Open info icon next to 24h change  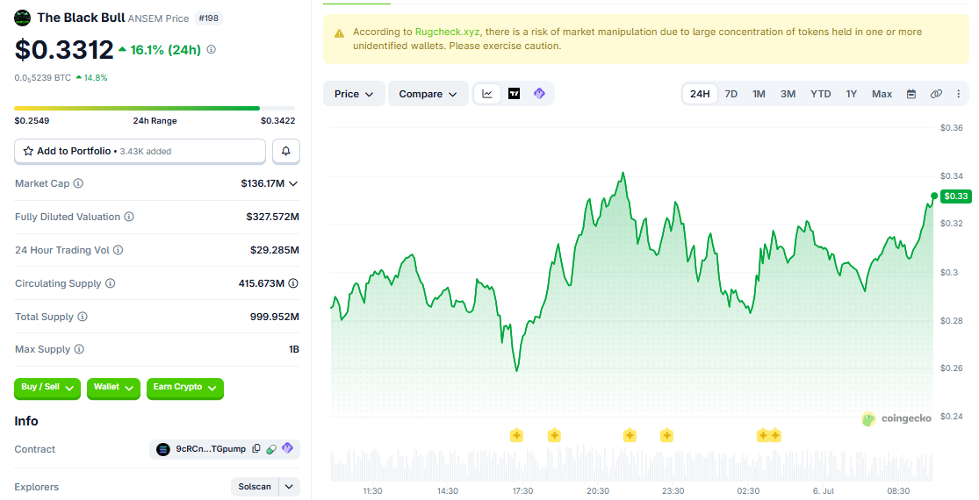[212, 49]
